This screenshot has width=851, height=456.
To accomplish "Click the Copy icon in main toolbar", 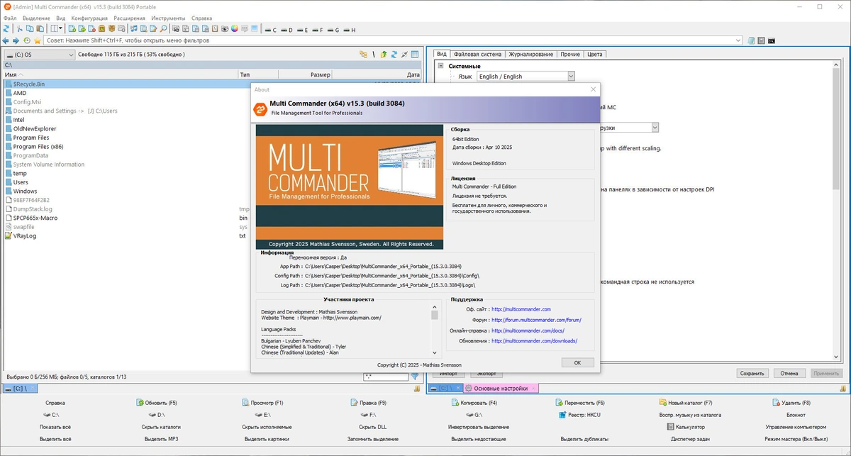I will tap(30, 29).
